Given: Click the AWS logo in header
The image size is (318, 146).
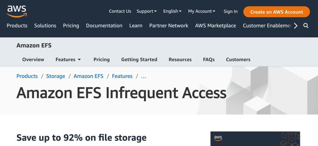Looking at the screenshot, I should coord(17,11).
